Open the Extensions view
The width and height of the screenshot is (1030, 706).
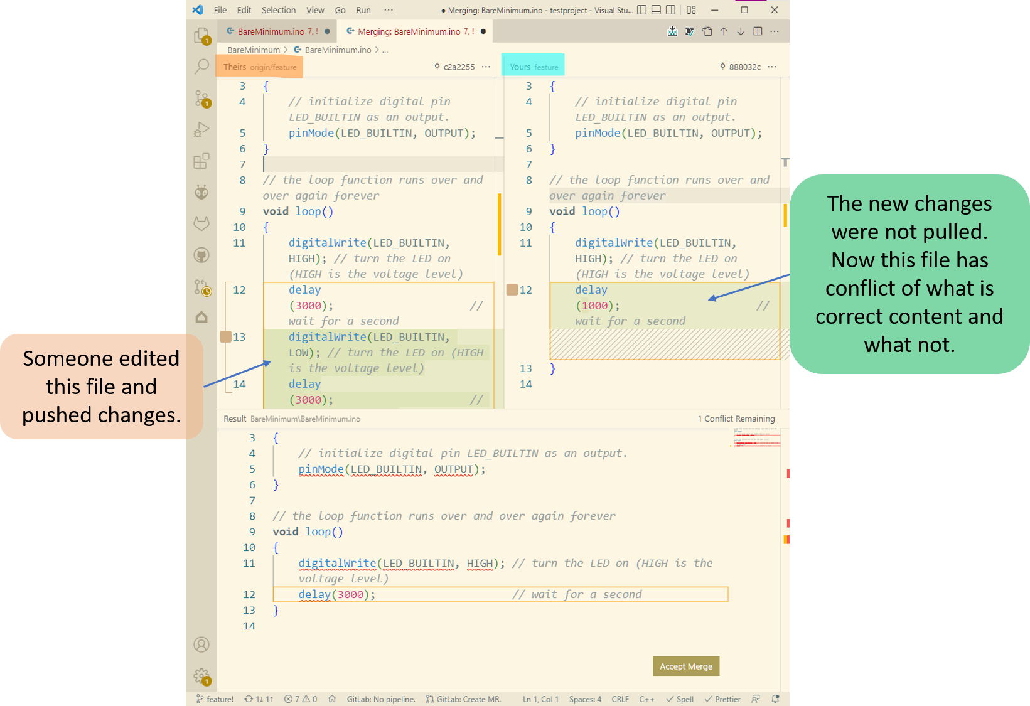point(201,161)
